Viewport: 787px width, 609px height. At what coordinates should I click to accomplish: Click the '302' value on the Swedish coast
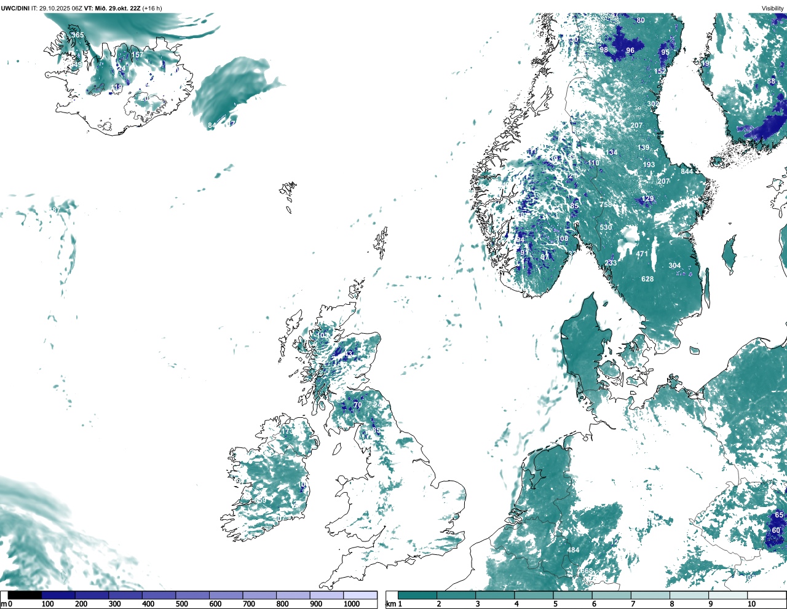point(653,104)
